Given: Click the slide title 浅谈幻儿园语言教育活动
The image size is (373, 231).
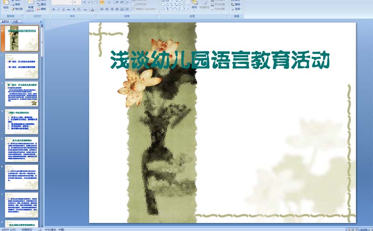Looking at the screenshot, I should 220,60.
